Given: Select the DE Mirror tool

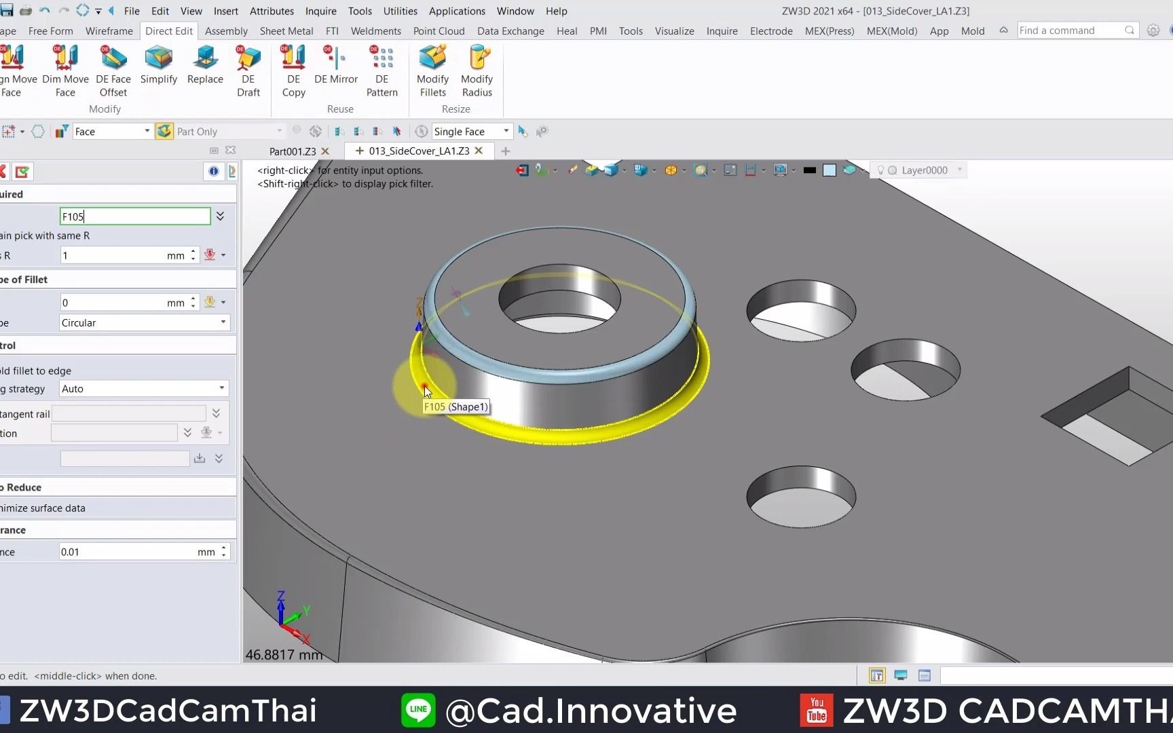Looking at the screenshot, I should coord(335,64).
